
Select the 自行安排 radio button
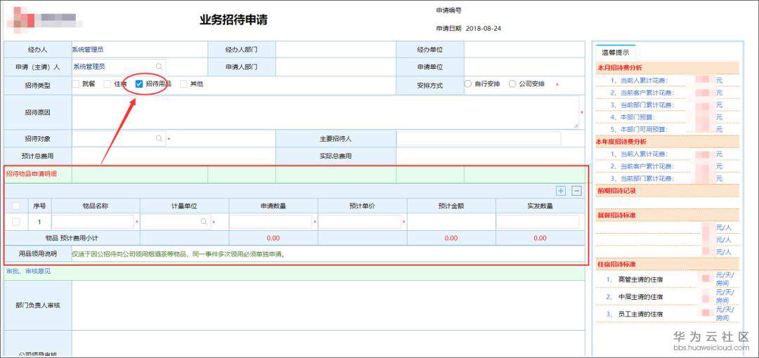pos(467,84)
